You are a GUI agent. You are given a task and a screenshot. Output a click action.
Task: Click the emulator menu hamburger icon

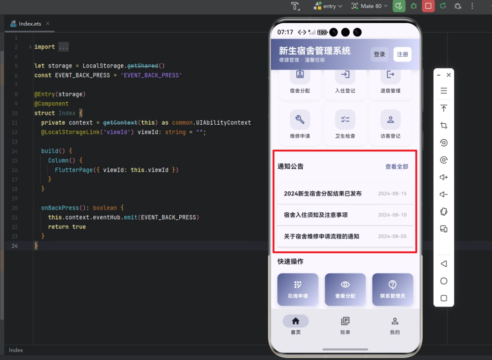[444, 91]
